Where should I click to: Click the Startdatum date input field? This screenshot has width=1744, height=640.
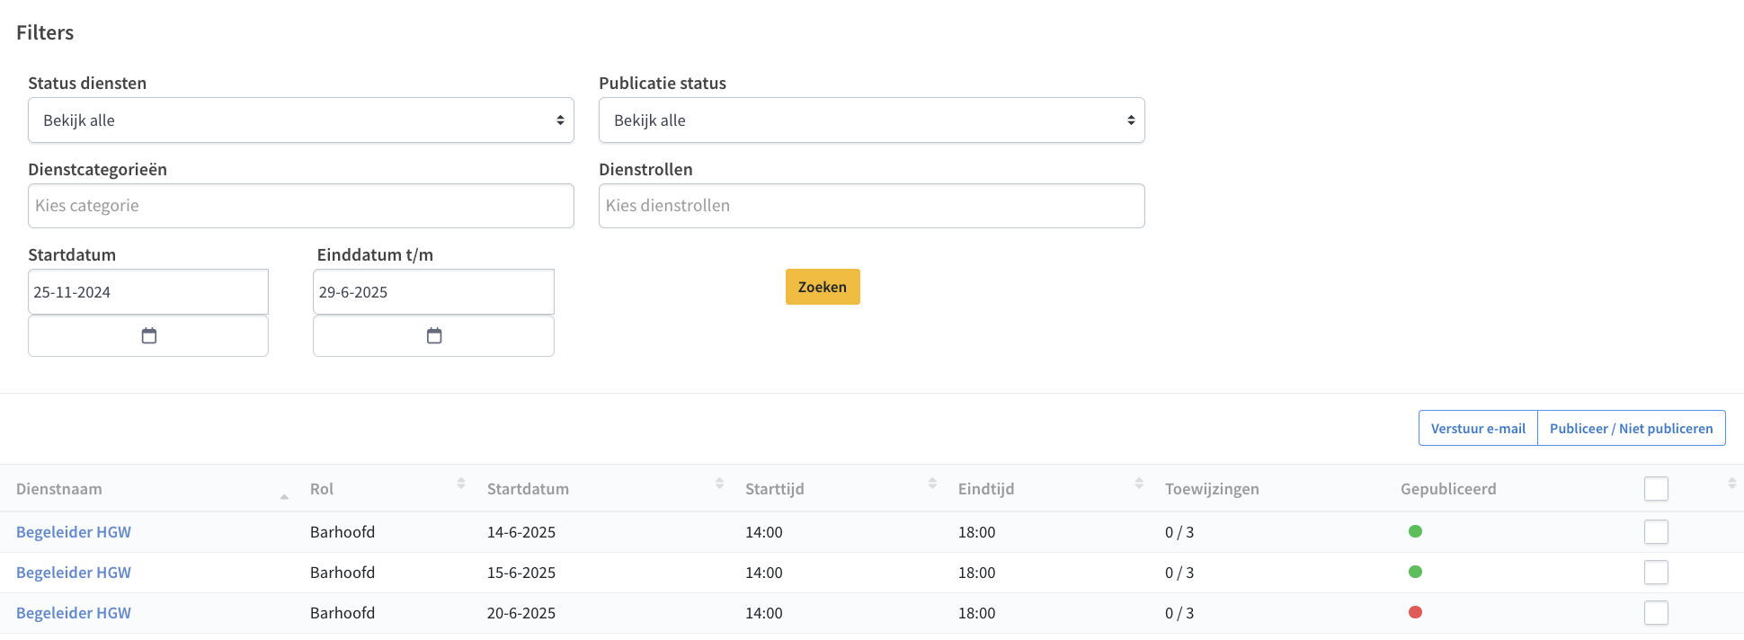click(x=148, y=292)
